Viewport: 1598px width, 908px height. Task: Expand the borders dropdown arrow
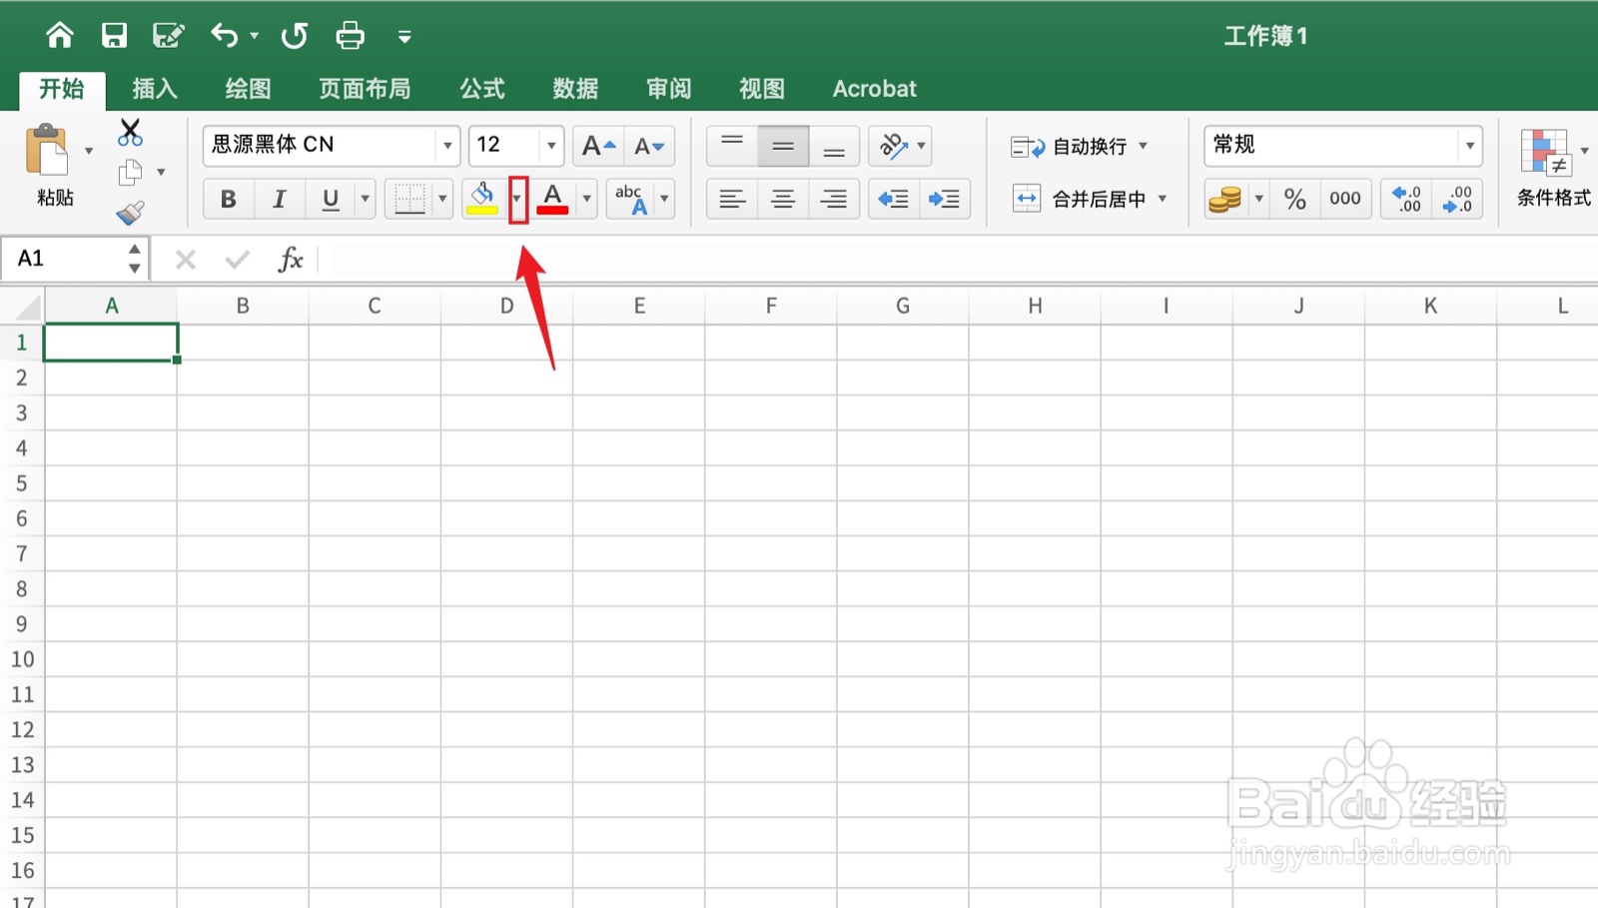click(442, 199)
